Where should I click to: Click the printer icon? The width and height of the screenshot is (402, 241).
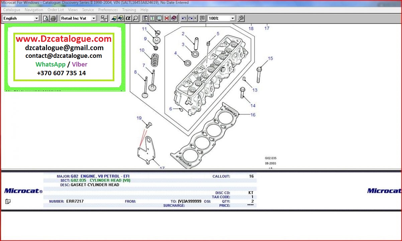point(53,18)
